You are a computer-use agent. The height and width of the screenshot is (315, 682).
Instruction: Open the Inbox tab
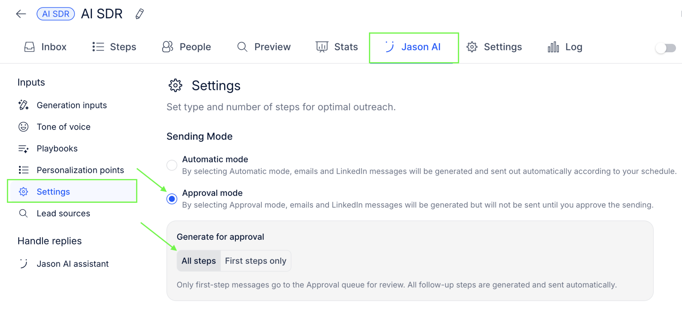point(46,47)
